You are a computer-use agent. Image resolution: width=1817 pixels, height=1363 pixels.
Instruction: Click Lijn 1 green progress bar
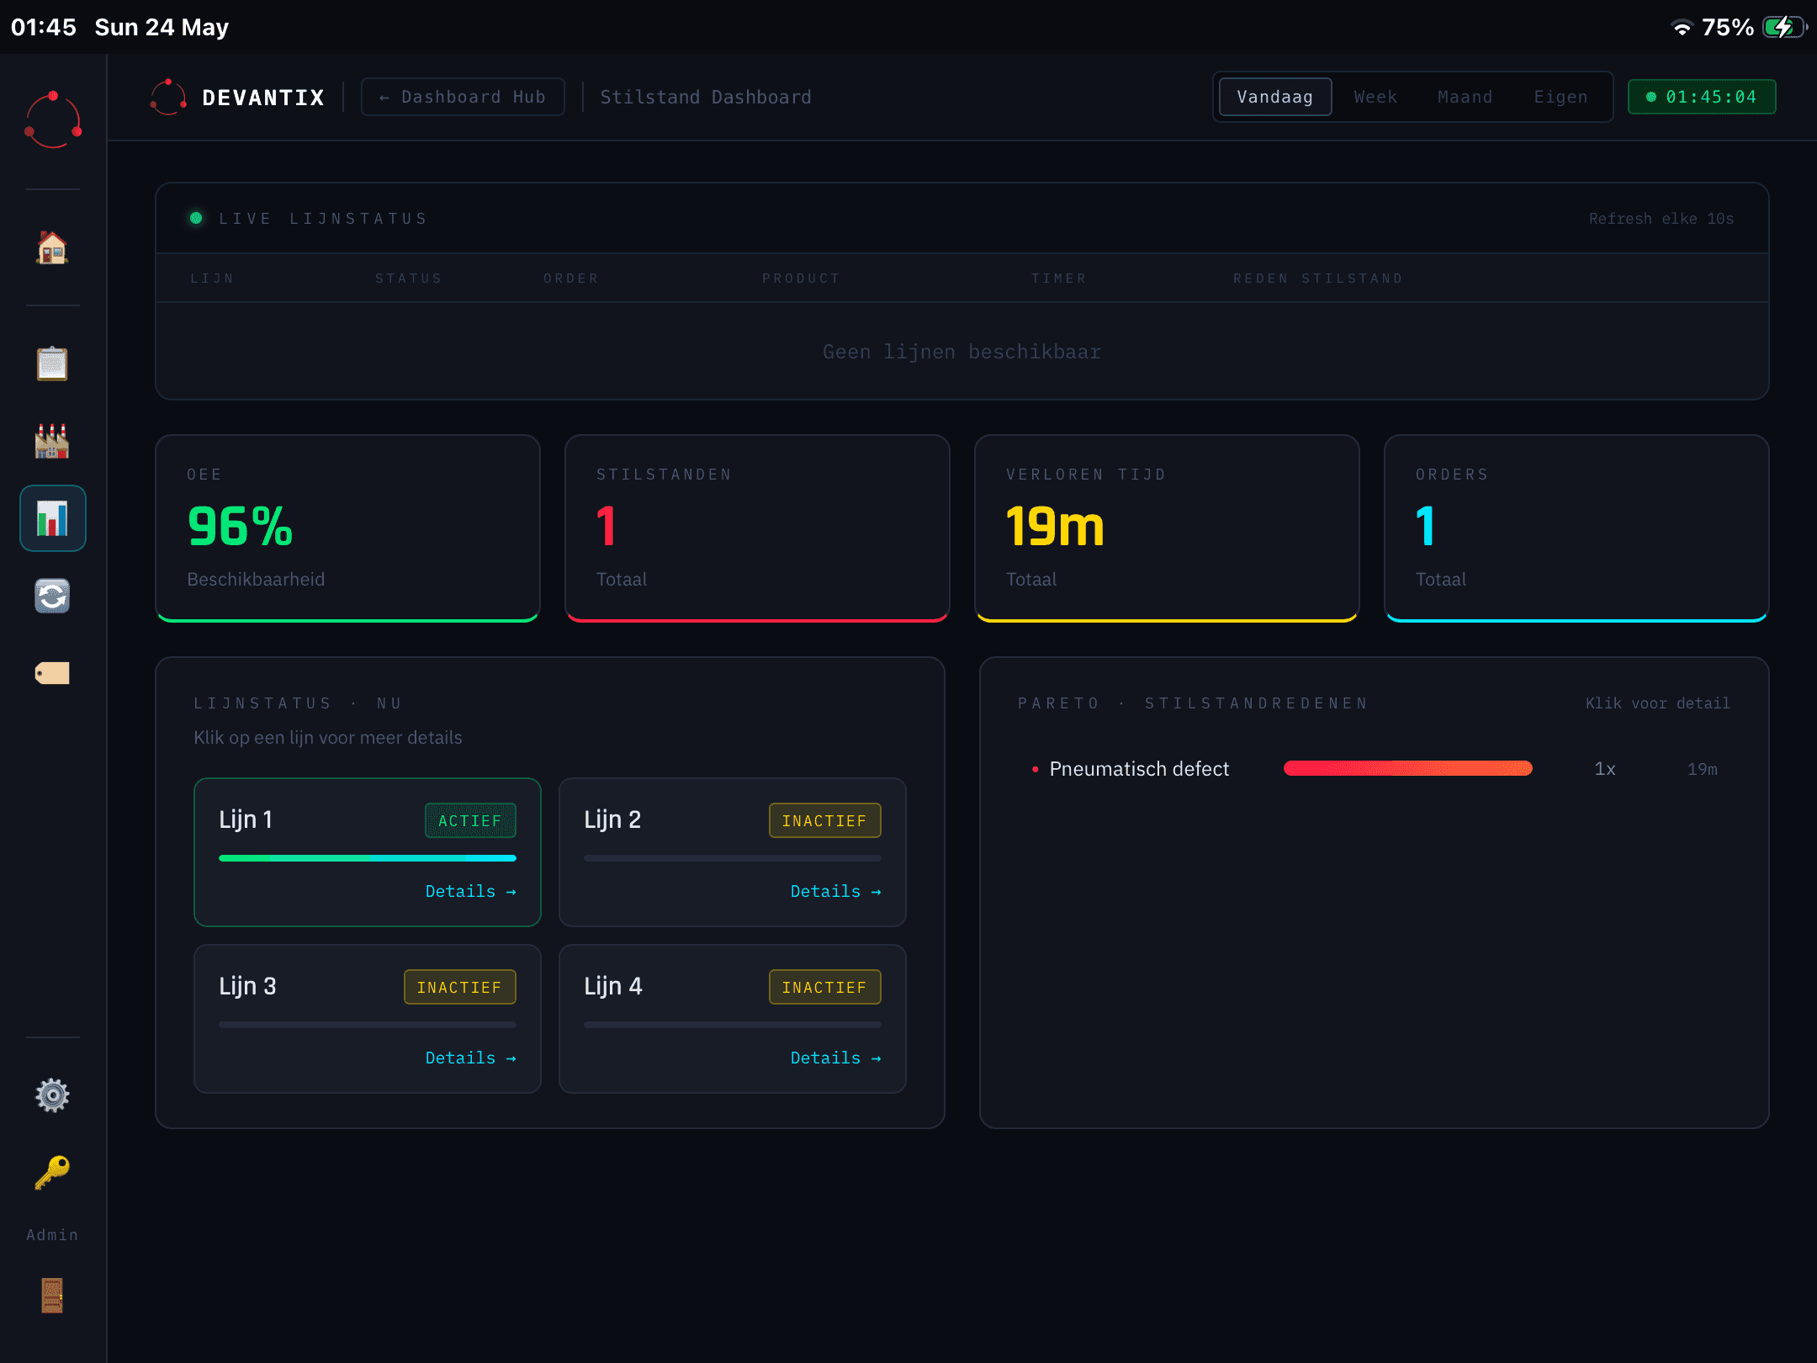point(368,858)
